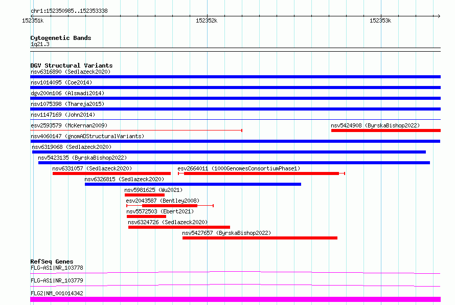Click the FLG2|NM_001014342 gene label
Screen dimensions: 455x305
pyautogui.click(x=57, y=293)
